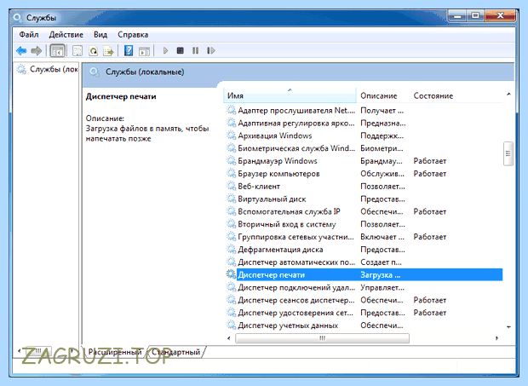The image size is (528, 386).
Task: Select Веб-клиент service name
Action: 259,187
